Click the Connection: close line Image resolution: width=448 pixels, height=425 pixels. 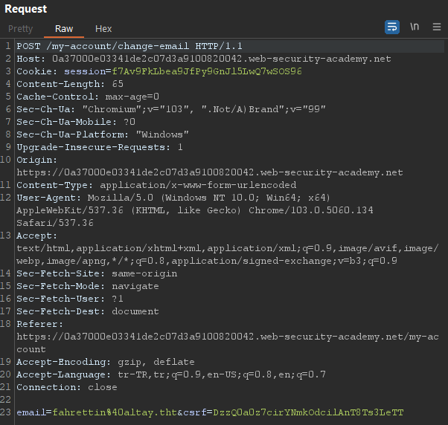coord(67,387)
